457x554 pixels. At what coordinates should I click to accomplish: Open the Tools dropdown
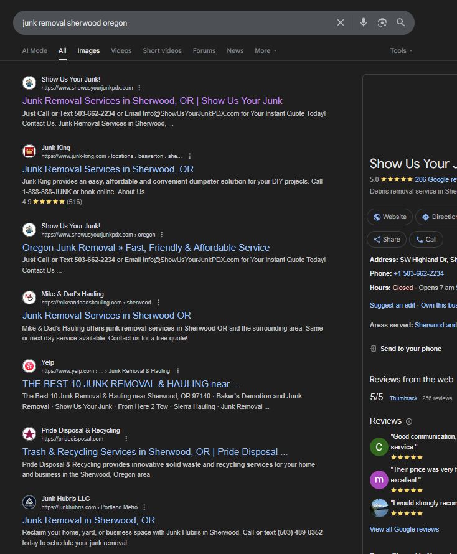click(401, 51)
